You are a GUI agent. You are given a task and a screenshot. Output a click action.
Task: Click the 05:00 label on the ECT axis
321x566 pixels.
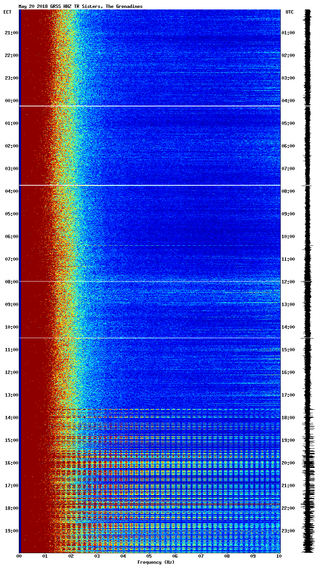tap(11, 214)
